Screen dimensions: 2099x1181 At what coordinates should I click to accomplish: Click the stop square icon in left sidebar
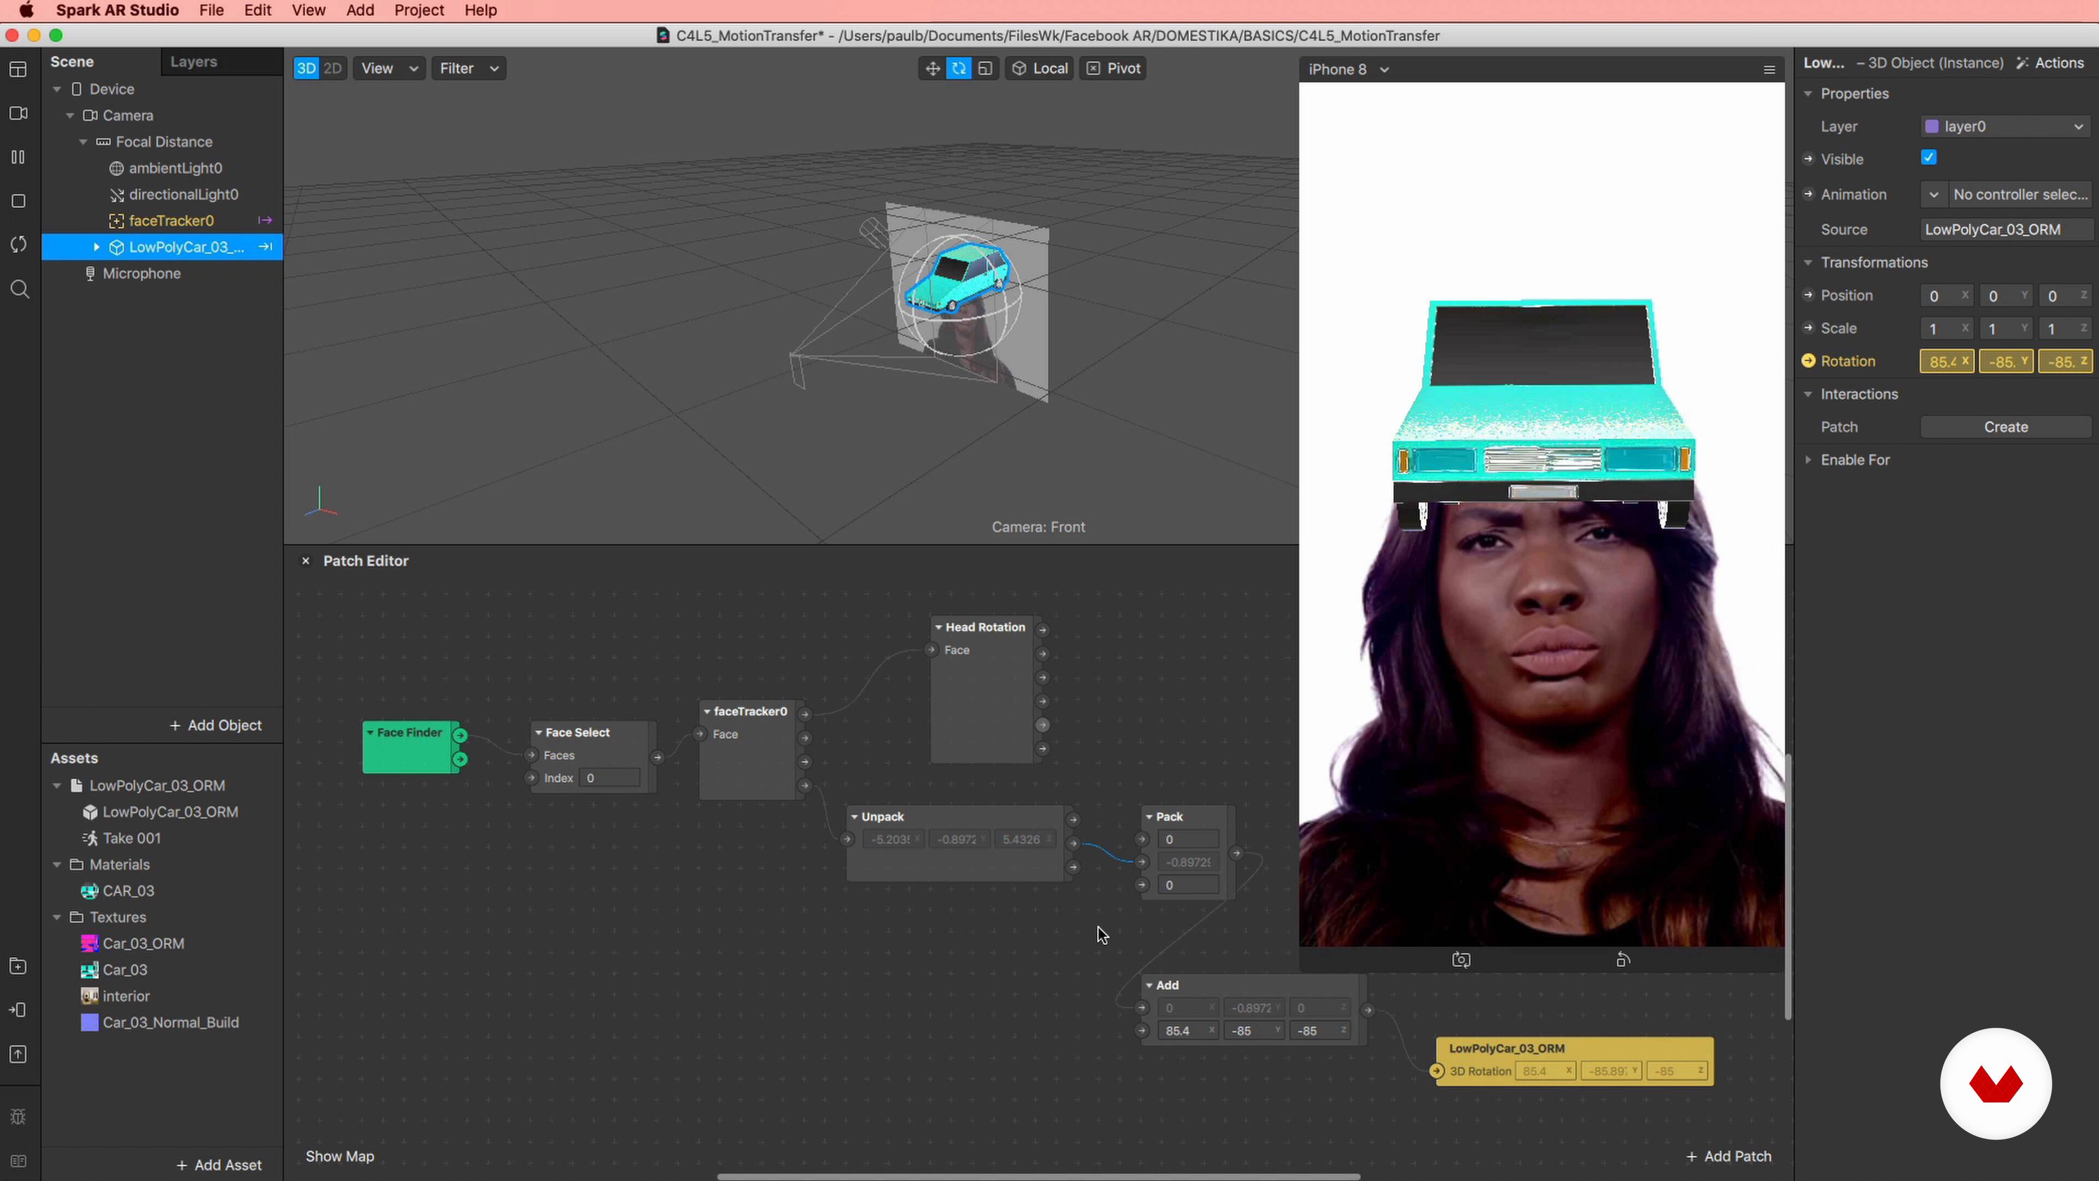18,201
